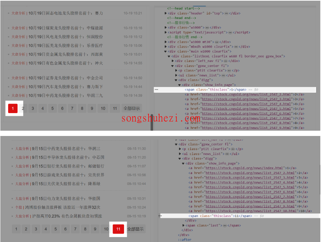Click ellipsis badge inside the script element
Image resolution: width=321 pixels, height=242 pixels.
(x=230, y=32)
